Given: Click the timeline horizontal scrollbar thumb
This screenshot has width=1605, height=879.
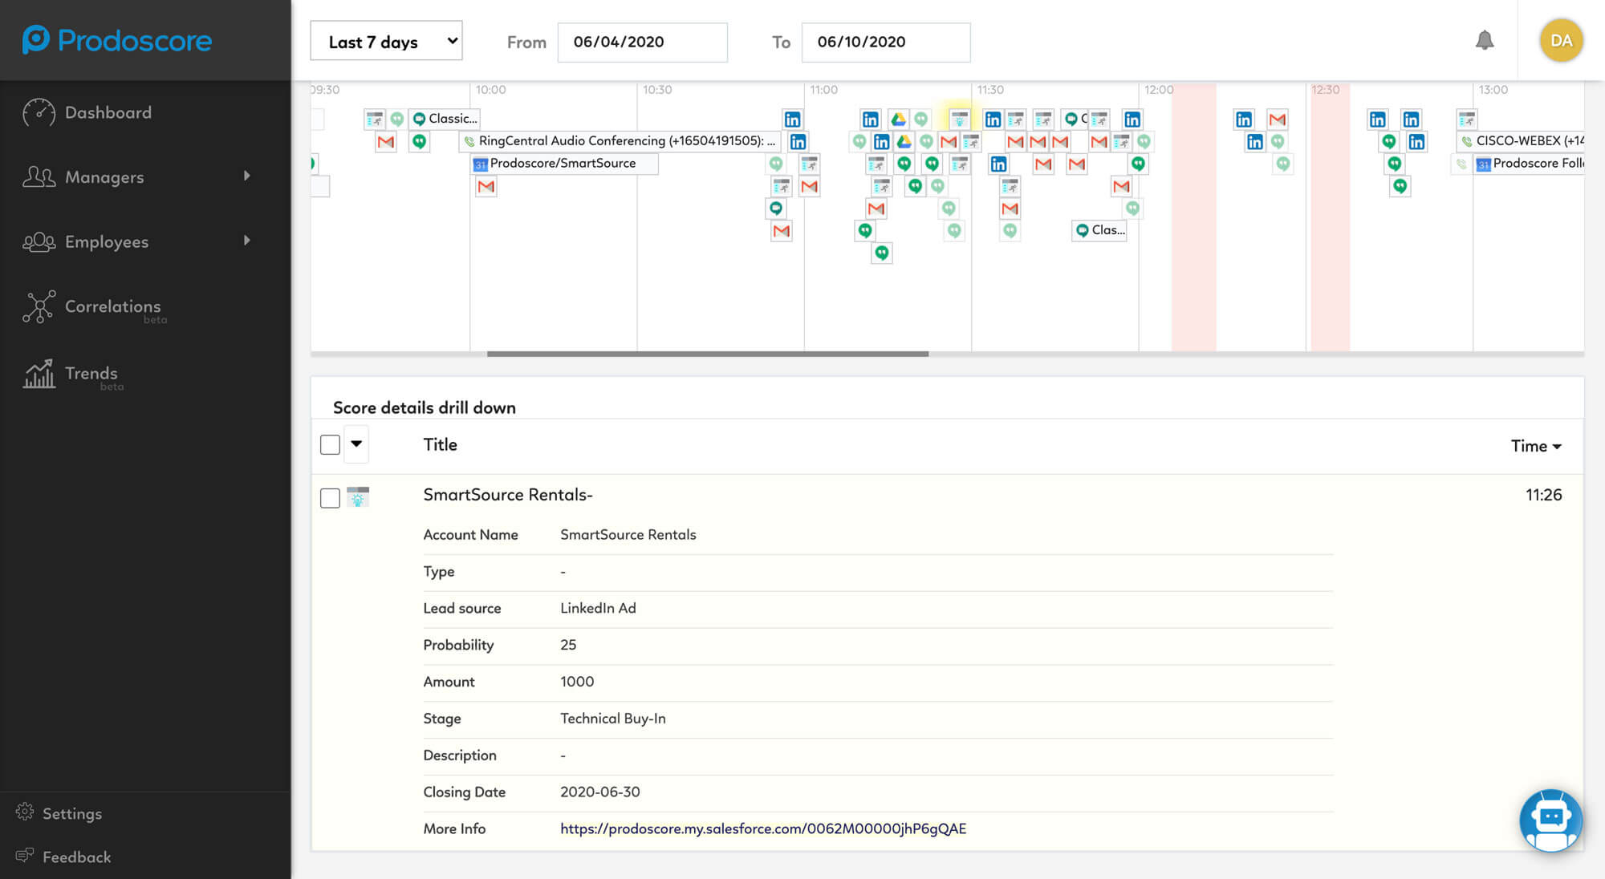Looking at the screenshot, I should pos(708,354).
